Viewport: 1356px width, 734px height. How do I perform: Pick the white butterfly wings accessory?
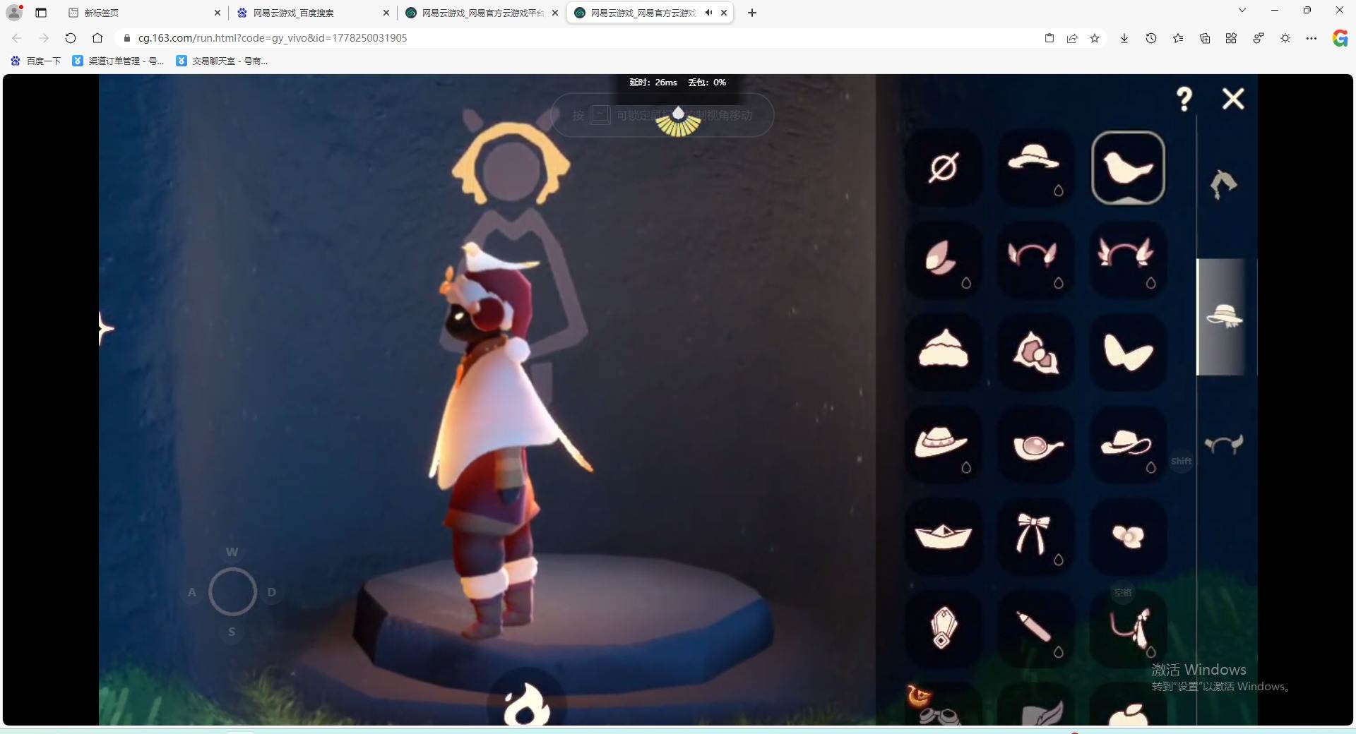(x=1128, y=352)
